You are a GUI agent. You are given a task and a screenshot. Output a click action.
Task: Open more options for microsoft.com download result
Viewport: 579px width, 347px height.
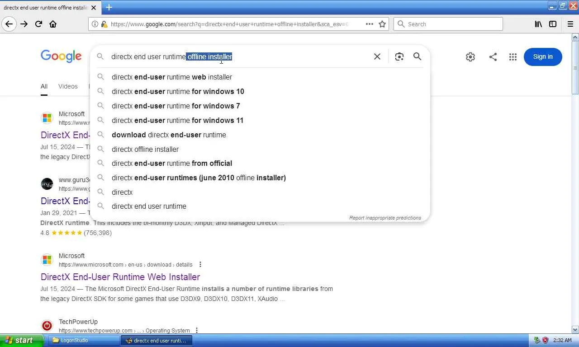(x=200, y=264)
